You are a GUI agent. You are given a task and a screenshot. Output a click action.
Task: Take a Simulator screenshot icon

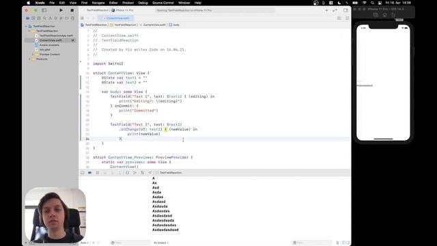[376, 15]
